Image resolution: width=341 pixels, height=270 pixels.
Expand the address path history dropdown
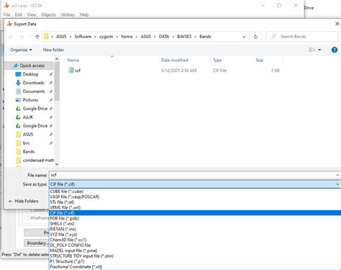[x=244, y=37]
